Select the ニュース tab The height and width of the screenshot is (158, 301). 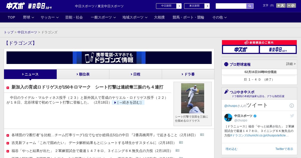pos(30,74)
